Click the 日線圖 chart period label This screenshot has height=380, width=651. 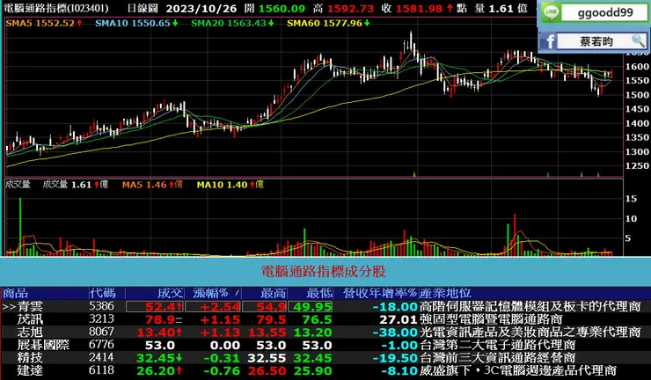pyautogui.click(x=143, y=8)
